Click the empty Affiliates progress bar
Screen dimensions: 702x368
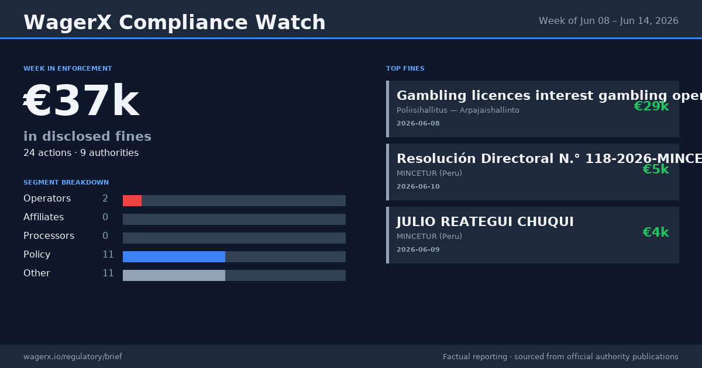234,219
